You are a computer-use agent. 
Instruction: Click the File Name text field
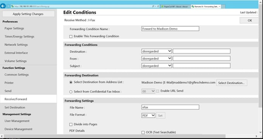170,107
